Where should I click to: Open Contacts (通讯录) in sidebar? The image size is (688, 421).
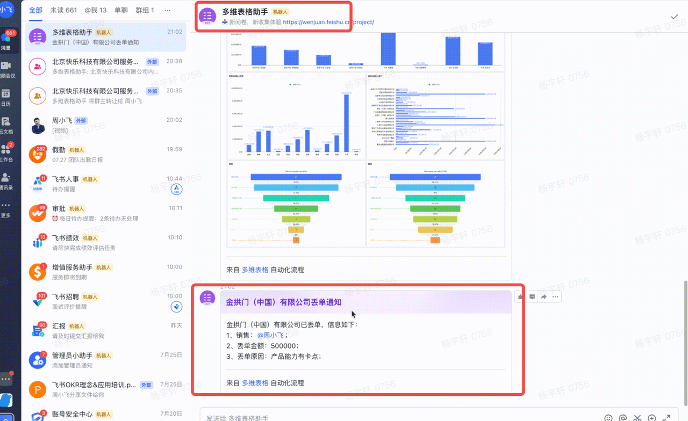(x=6, y=179)
